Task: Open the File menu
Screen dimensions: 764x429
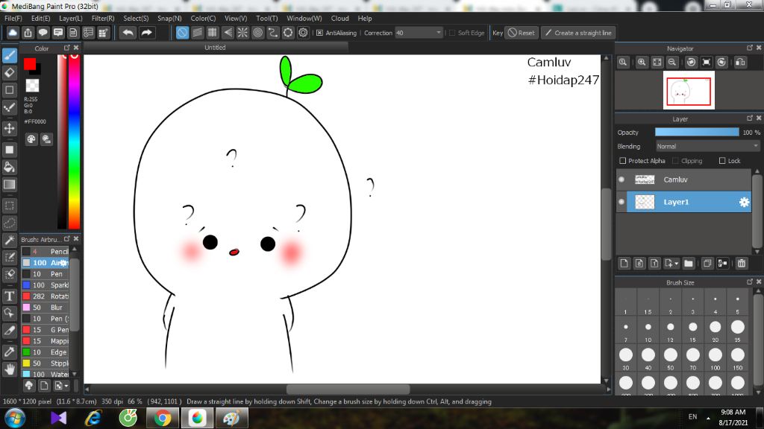Action: (13, 18)
